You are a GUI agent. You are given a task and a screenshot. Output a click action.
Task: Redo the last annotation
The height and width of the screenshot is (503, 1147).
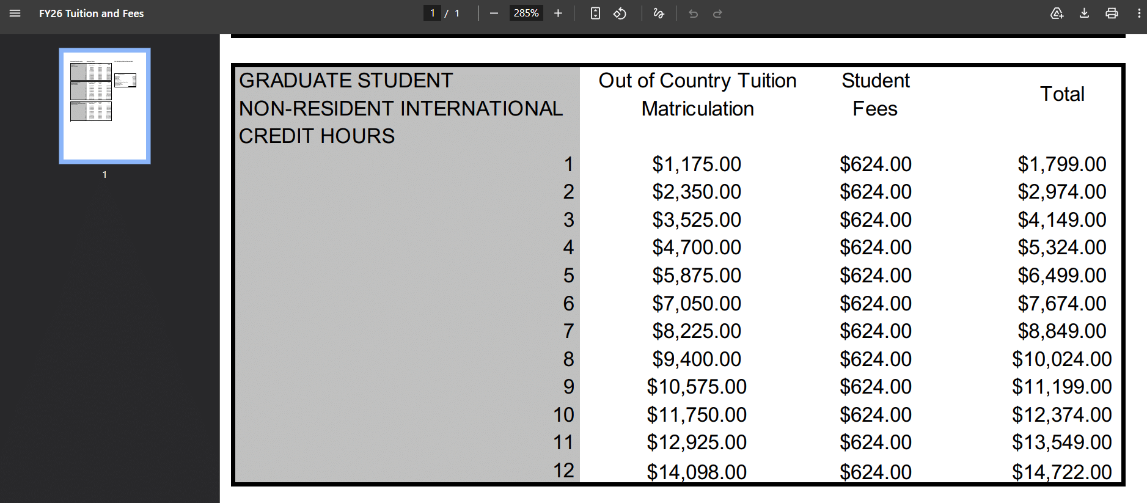point(717,13)
